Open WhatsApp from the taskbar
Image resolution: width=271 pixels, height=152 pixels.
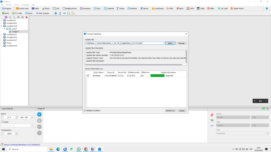coord(79,149)
